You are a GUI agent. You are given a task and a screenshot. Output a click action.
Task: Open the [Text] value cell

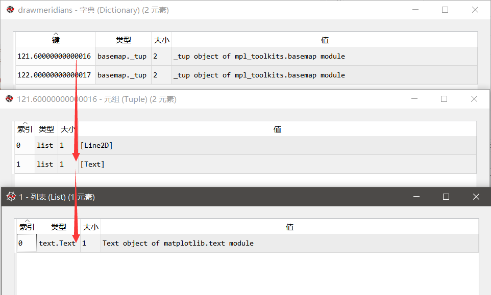(x=278, y=164)
